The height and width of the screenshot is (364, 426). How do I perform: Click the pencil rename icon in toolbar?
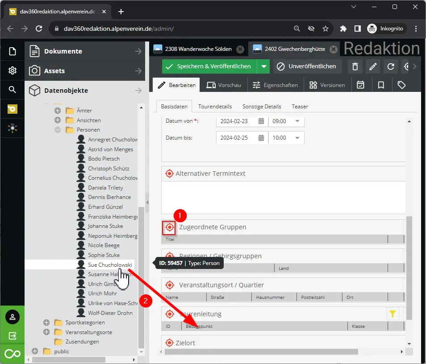pos(373,67)
